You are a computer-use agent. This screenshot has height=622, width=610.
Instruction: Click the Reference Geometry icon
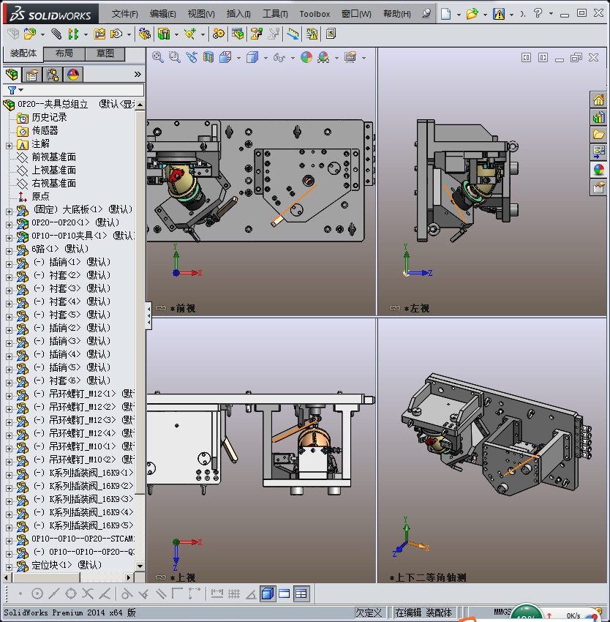click(x=190, y=34)
